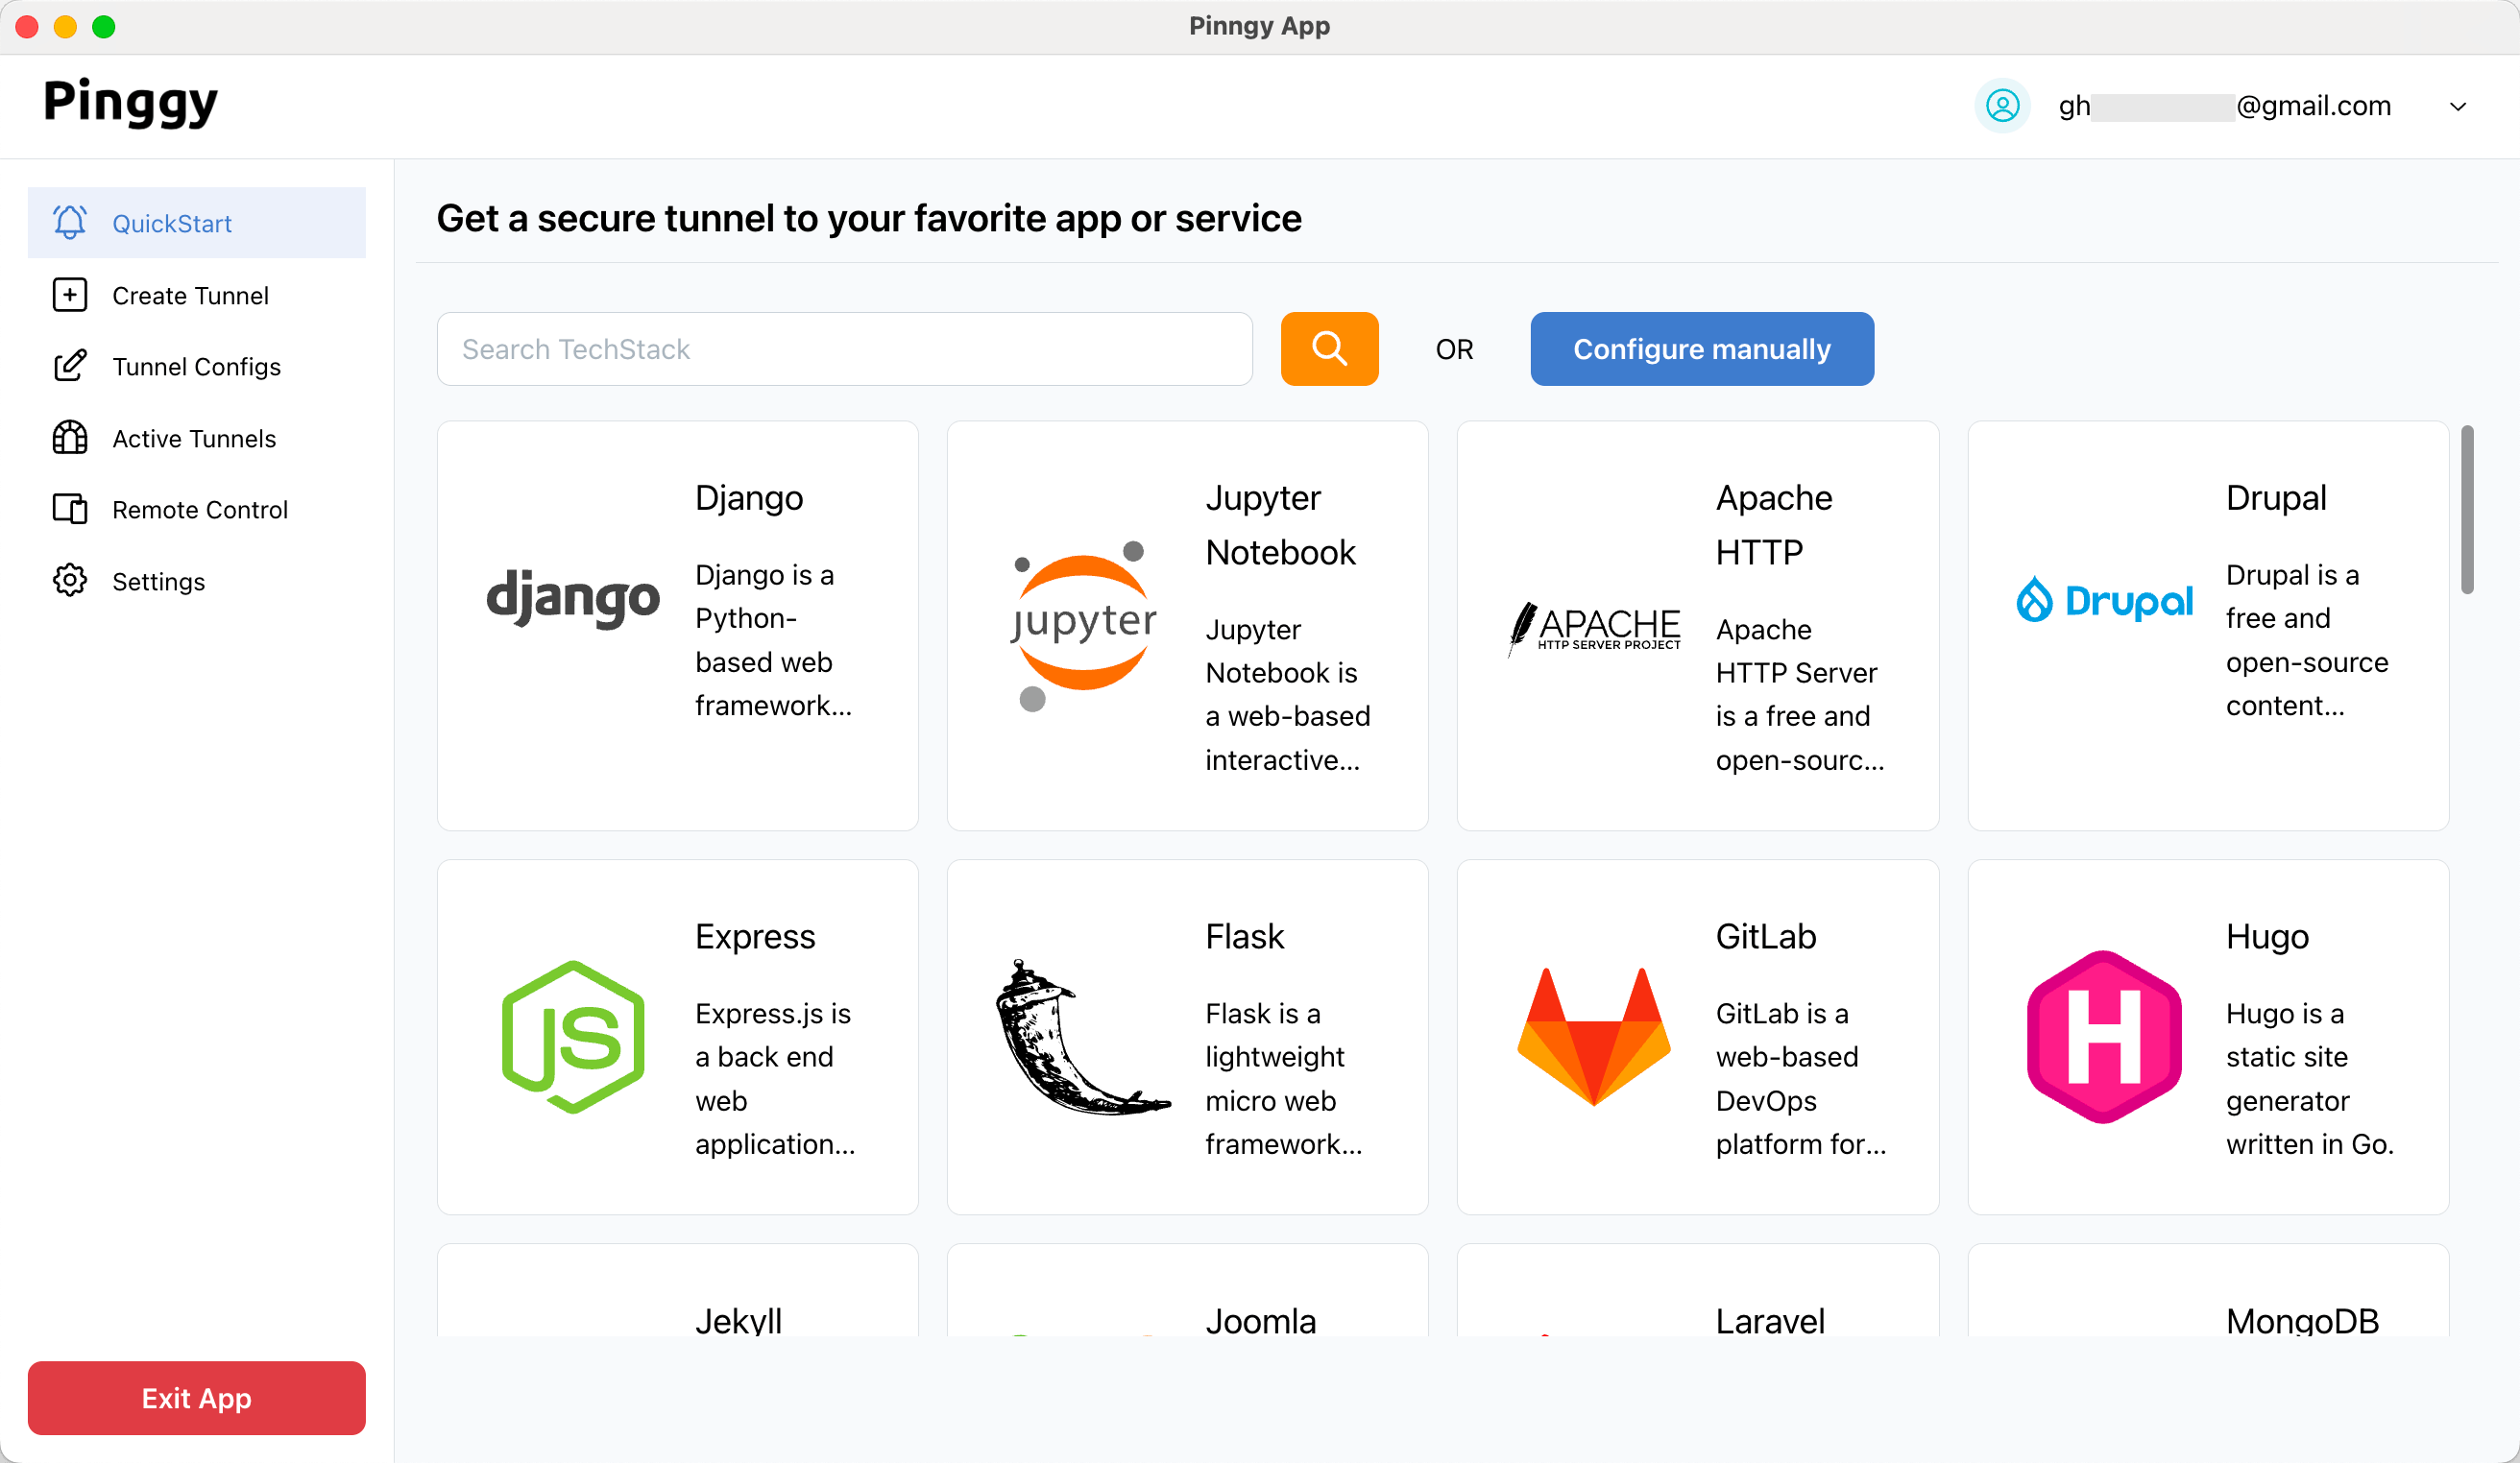Click the Flask description text
The width and height of the screenshot is (2520, 1463).
tap(1284, 1078)
